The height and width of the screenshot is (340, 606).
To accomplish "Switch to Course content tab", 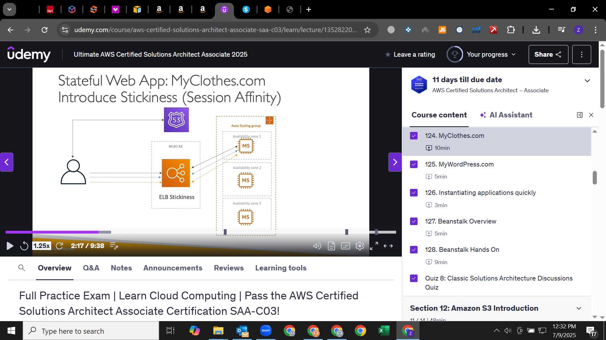I will (x=439, y=115).
